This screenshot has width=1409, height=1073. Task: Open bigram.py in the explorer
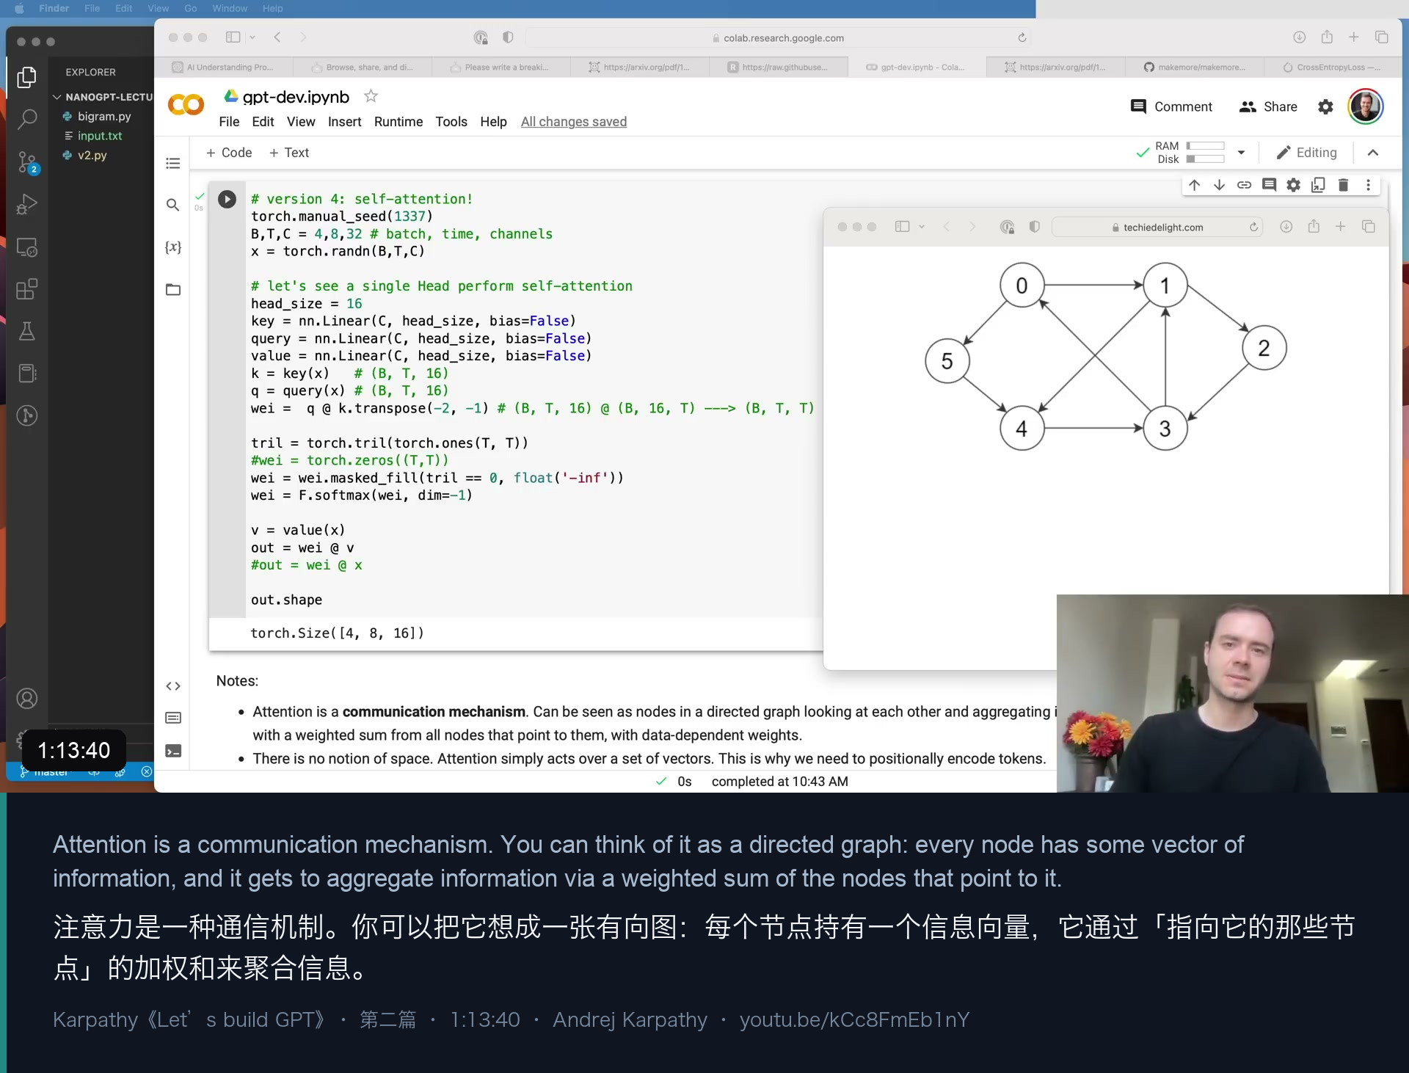point(104,116)
